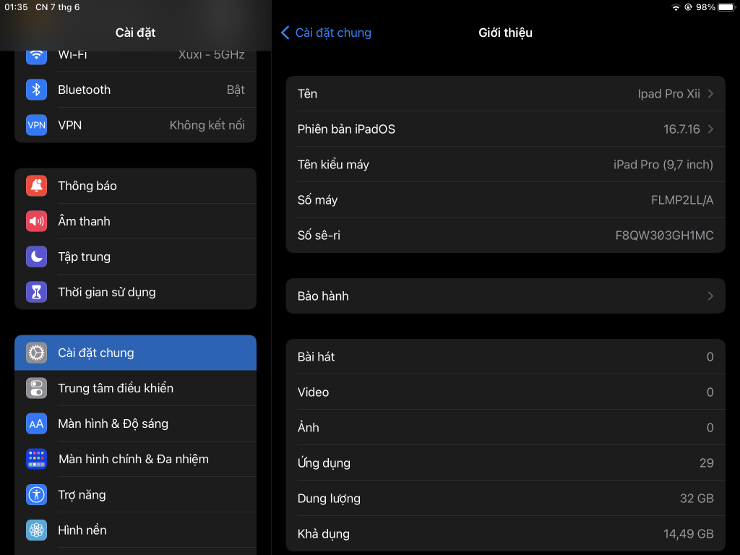Tap the orientation lock status icon

(688, 7)
